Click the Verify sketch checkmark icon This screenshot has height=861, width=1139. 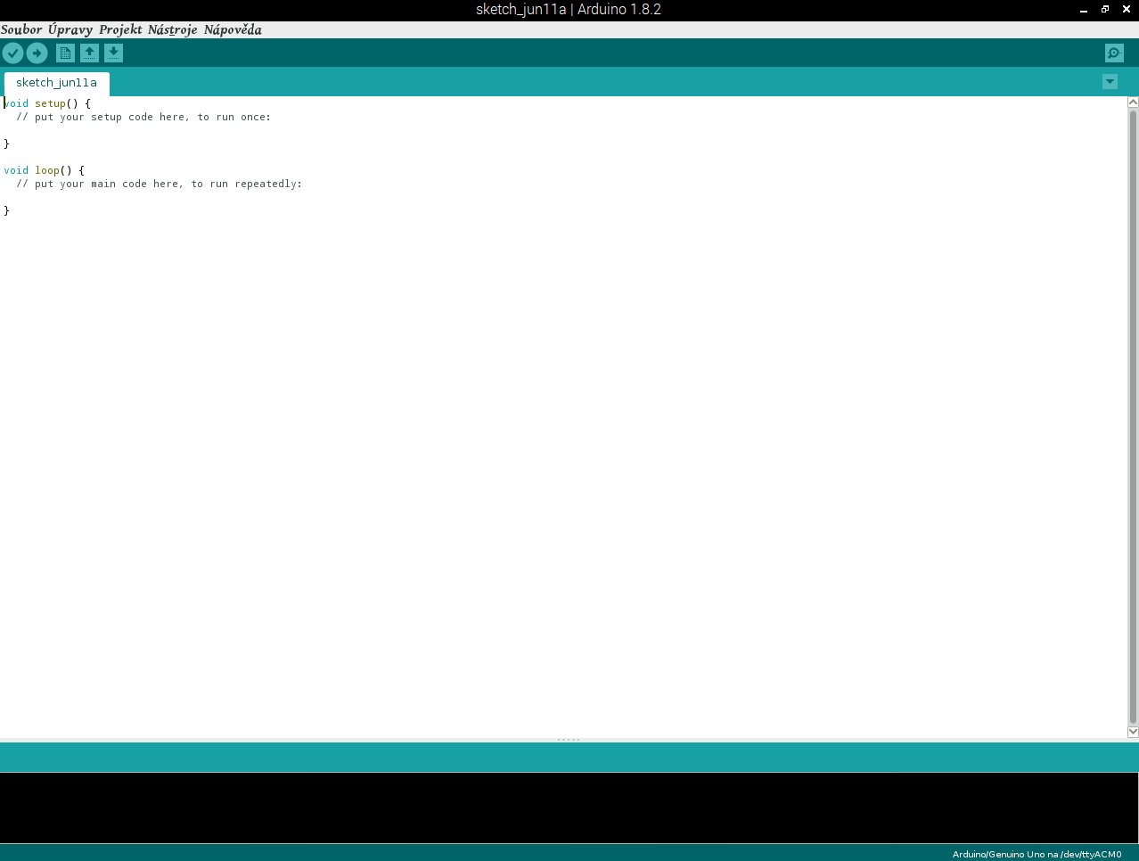click(12, 53)
